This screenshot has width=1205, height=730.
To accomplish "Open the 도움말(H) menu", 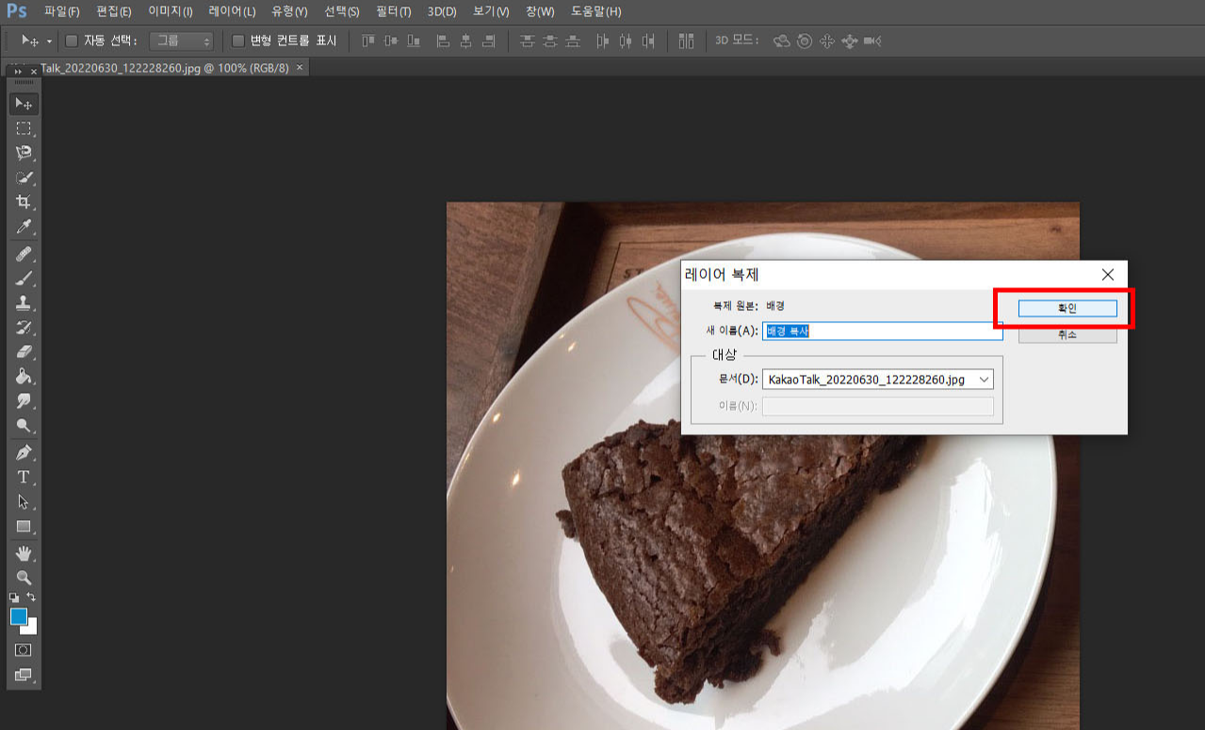I will pos(595,11).
